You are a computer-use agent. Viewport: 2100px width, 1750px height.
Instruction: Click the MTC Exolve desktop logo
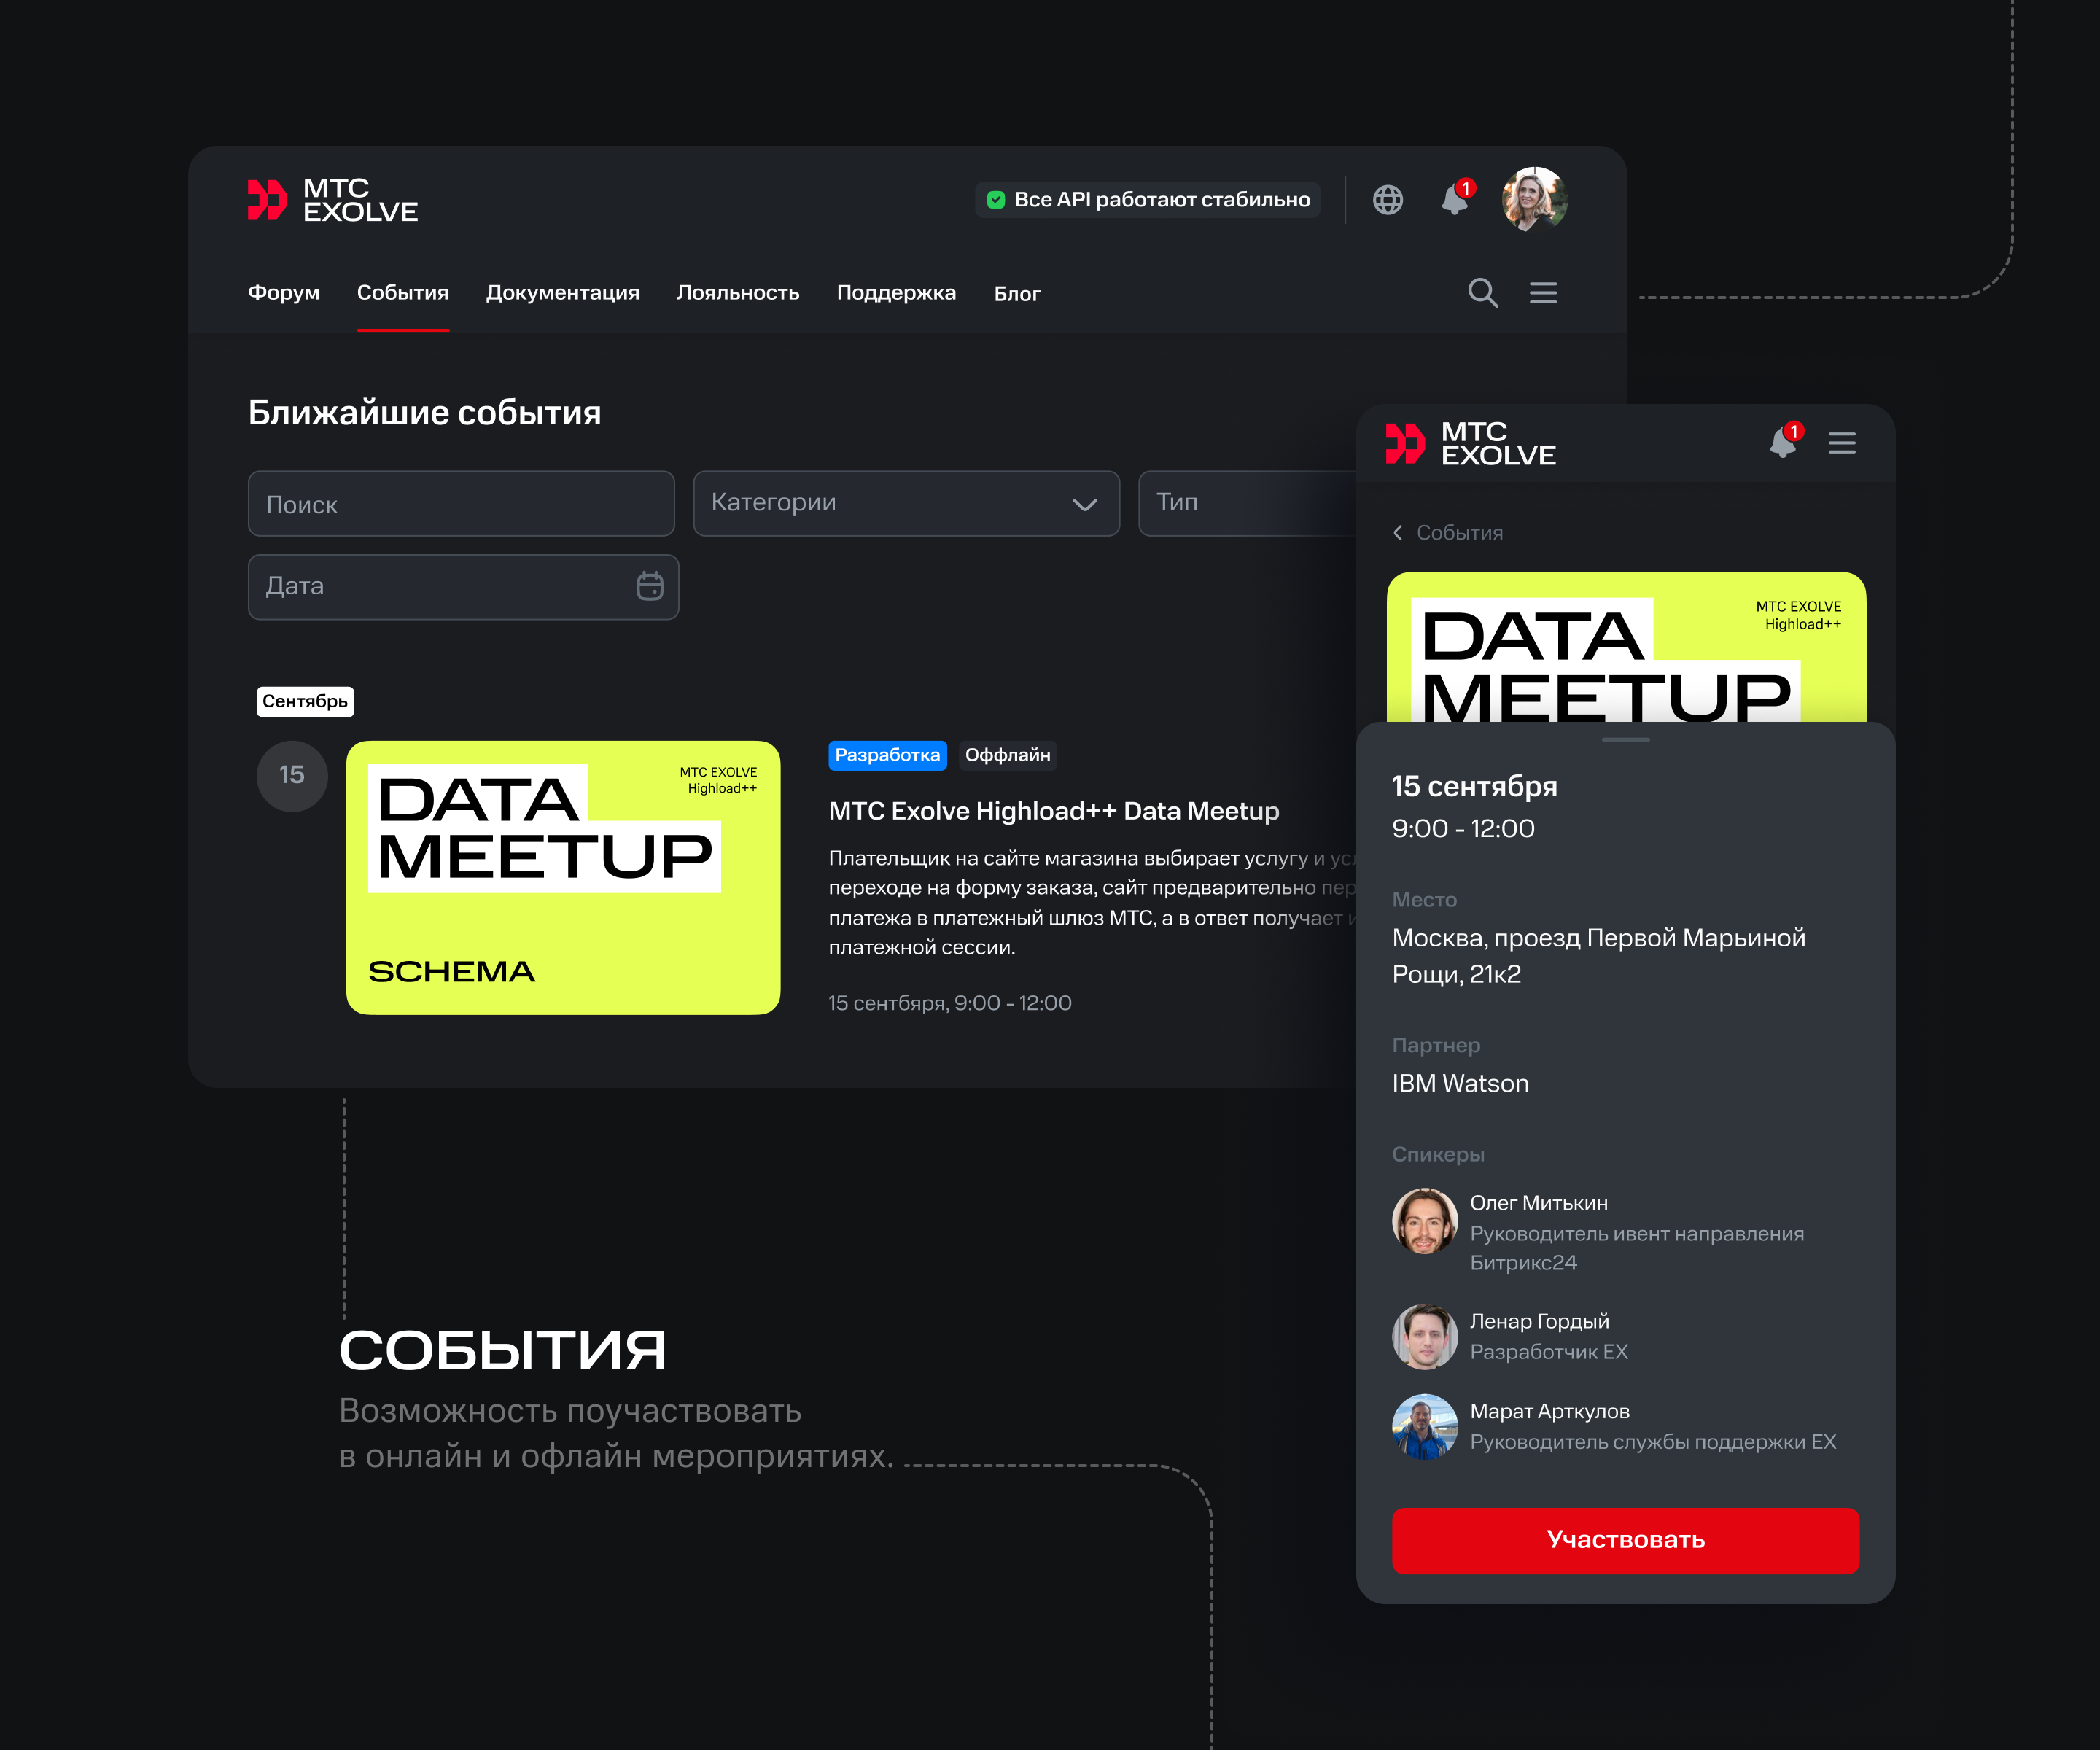pos(333,200)
